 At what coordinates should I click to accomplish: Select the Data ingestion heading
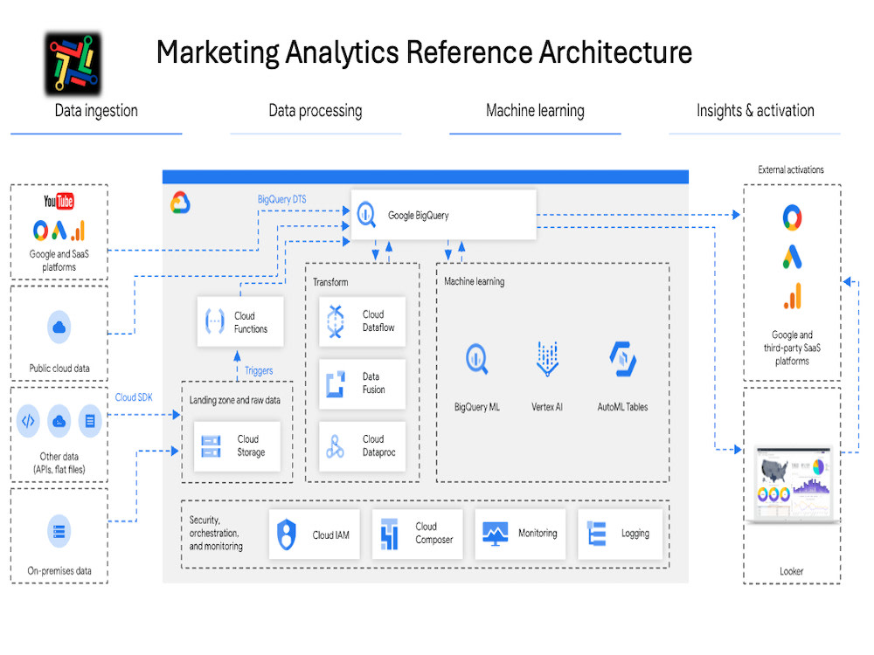(96, 111)
